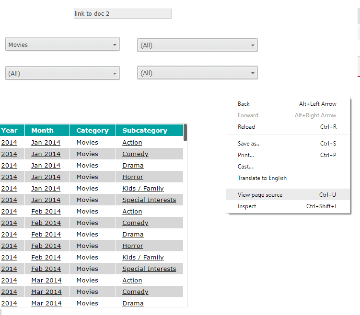This screenshot has height=315, width=360.
Task: Choose Reload from the context menu
Action: [x=246, y=127]
